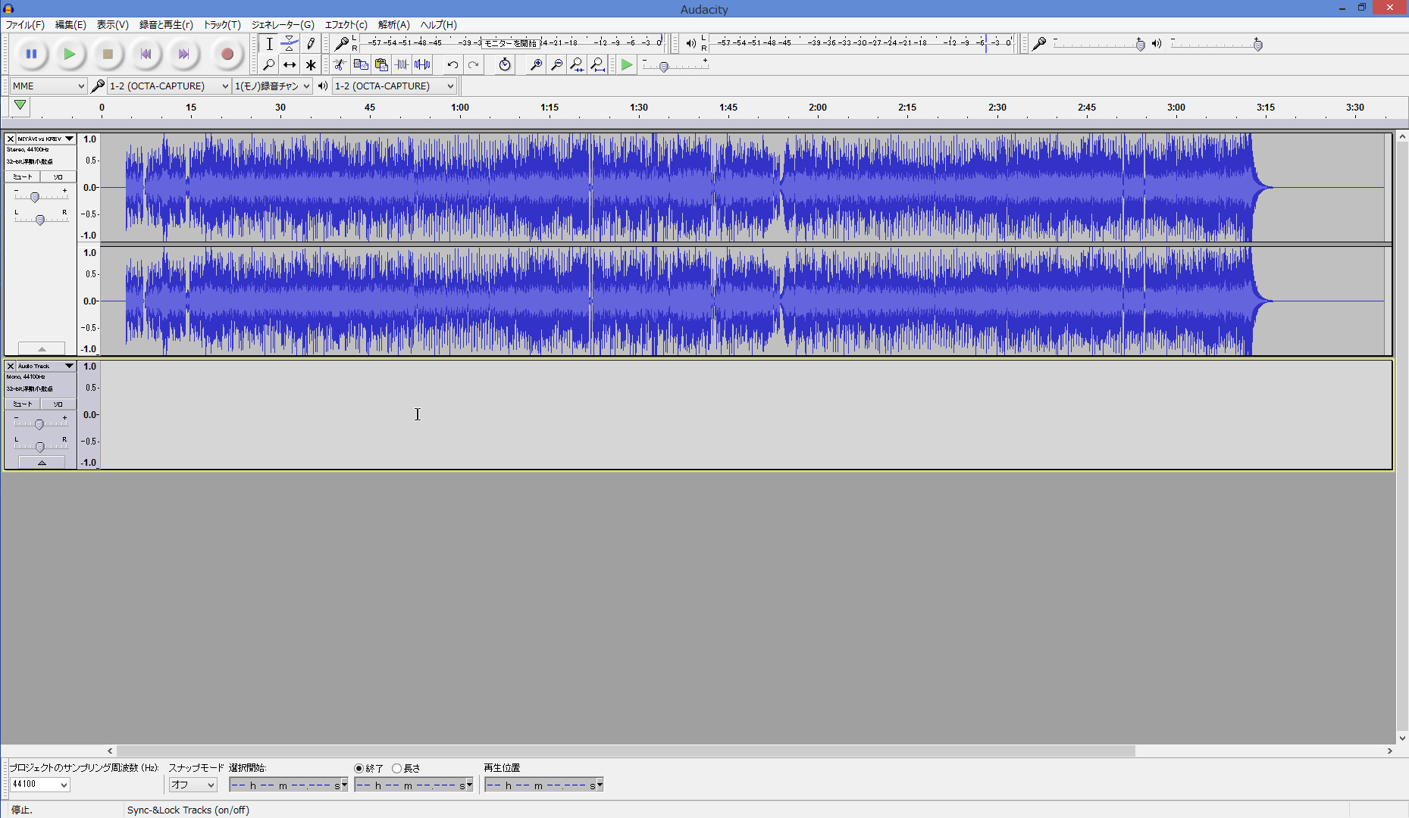The height and width of the screenshot is (818, 1409).
Task: Open the ヘルプ(H) menu
Action: click(x=439, y=25)
